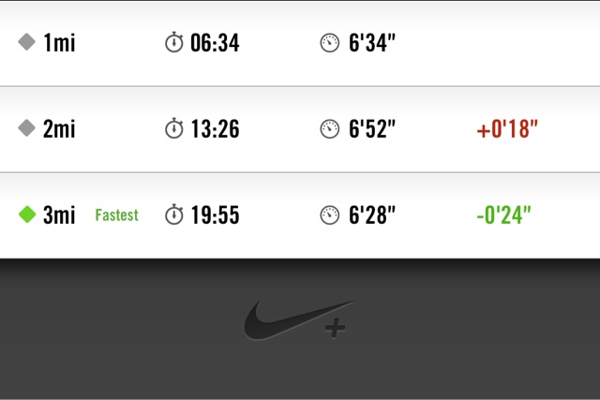Click the red +0'18" pace difference
This screenshot has height=400, width=600.
(507, 129)
